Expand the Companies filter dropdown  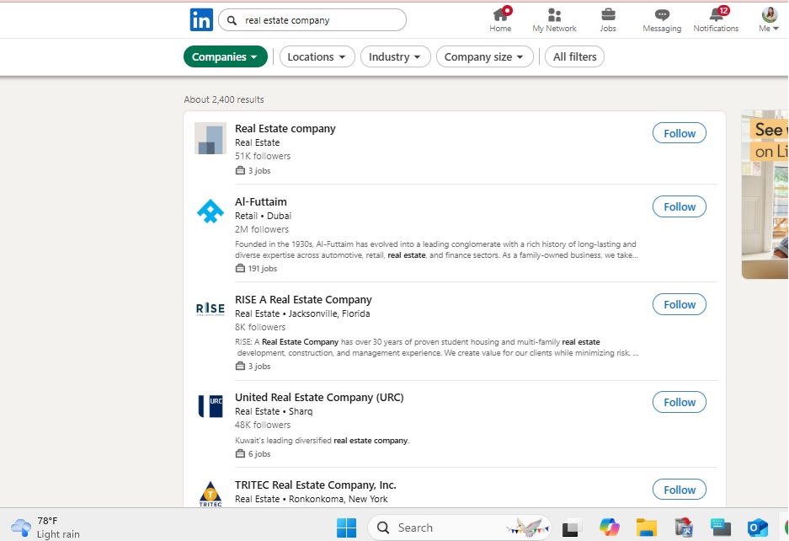pos(225,57)
